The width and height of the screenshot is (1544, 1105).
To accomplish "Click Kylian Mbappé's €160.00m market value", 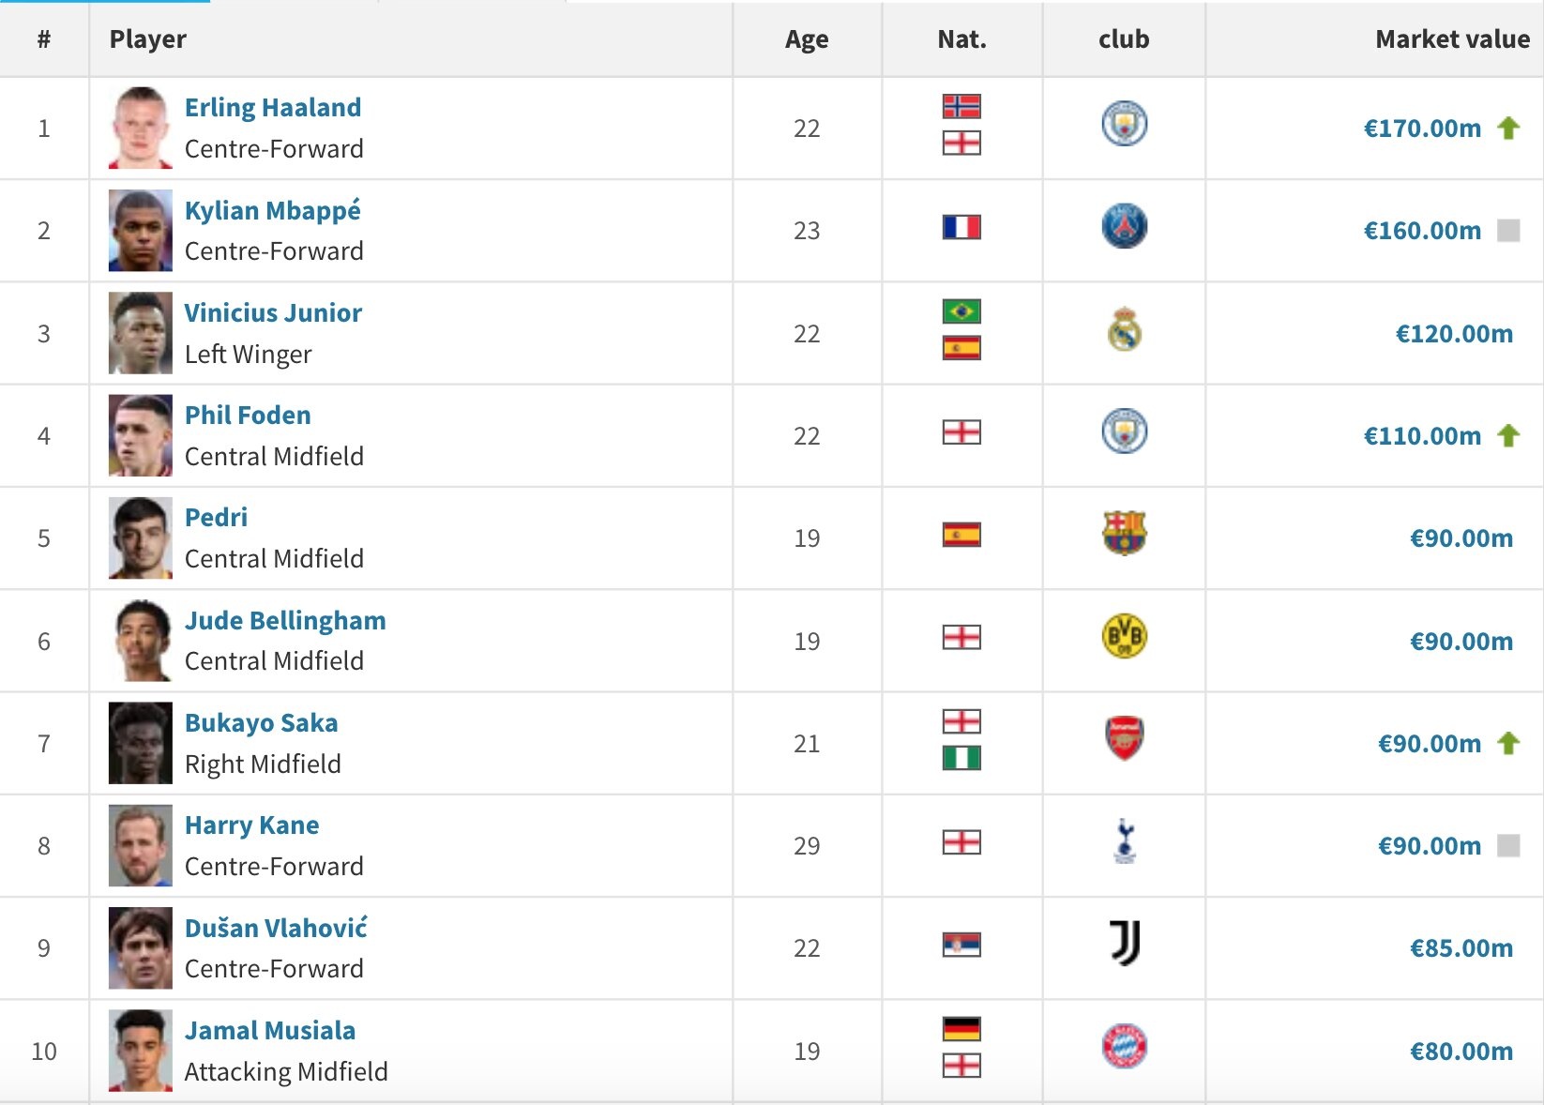I will 1422,231.
